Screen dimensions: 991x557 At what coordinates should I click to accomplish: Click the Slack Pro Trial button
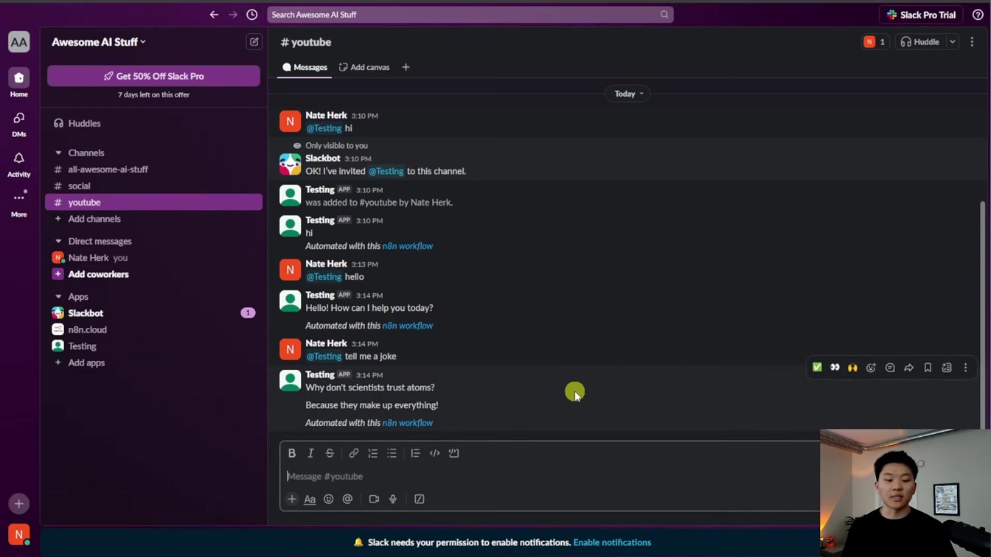[921, 15]
